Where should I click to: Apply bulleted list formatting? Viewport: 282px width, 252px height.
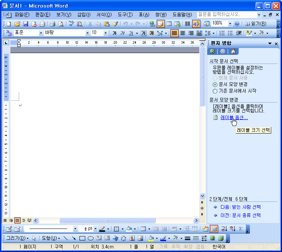tap(230, 33)
